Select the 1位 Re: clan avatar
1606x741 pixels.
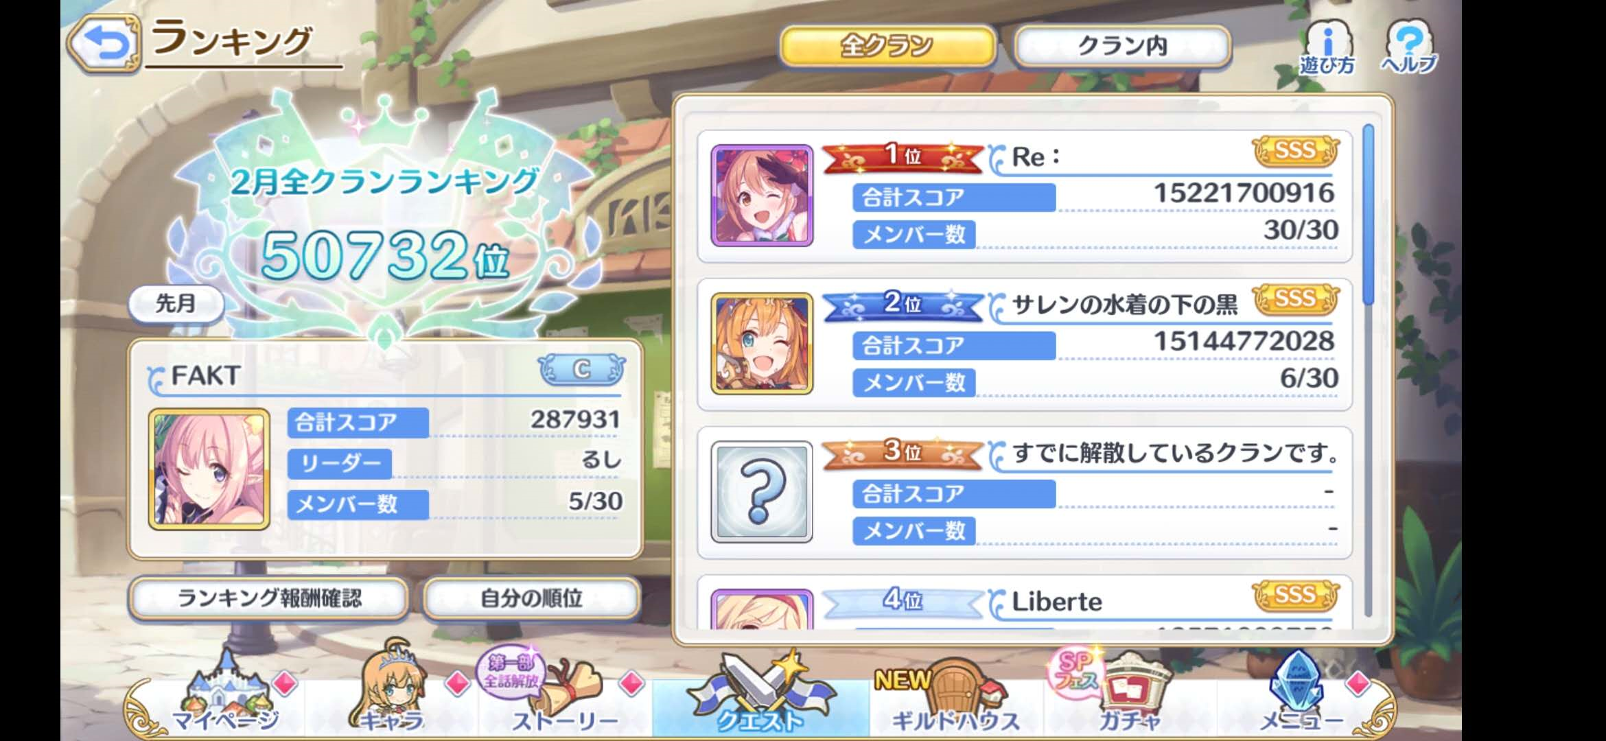[x=762, y=196]
